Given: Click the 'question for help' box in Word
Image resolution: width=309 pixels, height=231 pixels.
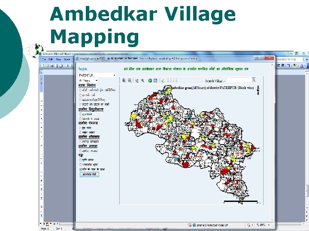Looking at the screenshot, I should [x=289, y=59].
